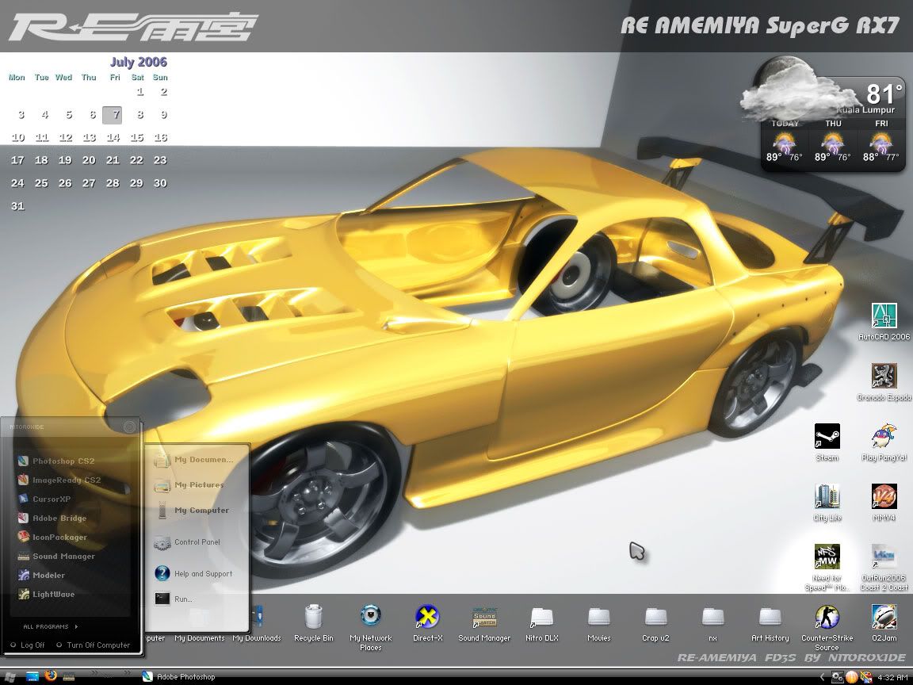Image resolution: width=913 pixels, height=685 pixels.
Task: Click the Firefox icon in the quick launch bar
Action: (51, 676)
